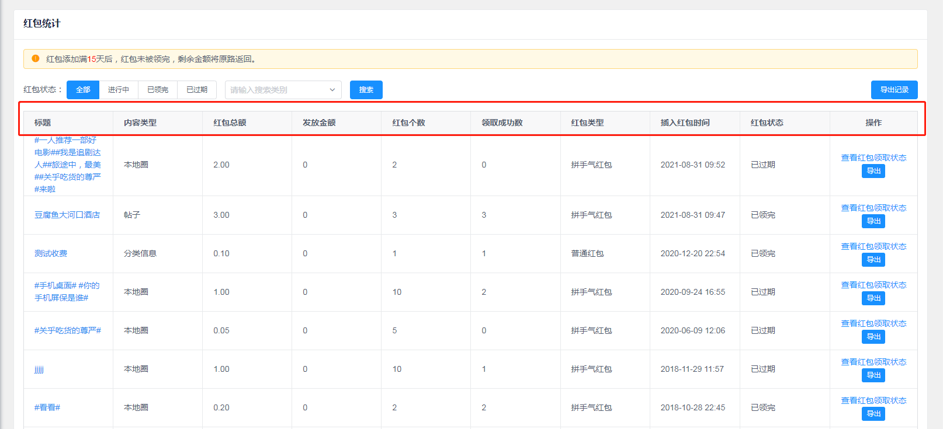
Task: View 查看红包领取状态 for #看看# row
Action: tap(873, 400)
